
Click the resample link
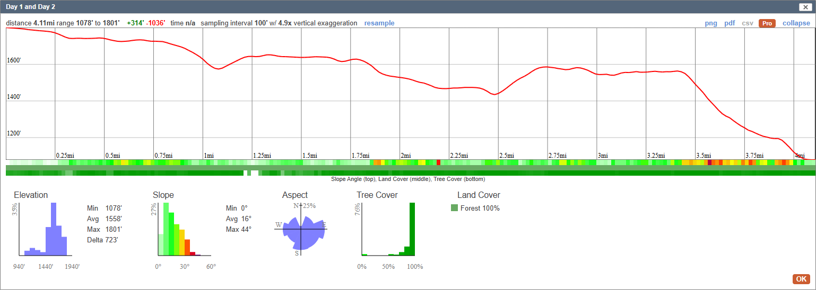pyautogui.click(x=379, y=23)
